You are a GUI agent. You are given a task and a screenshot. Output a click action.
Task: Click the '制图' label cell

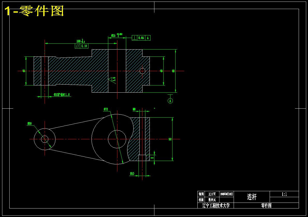pyautogui.click(x=201, y=194)
